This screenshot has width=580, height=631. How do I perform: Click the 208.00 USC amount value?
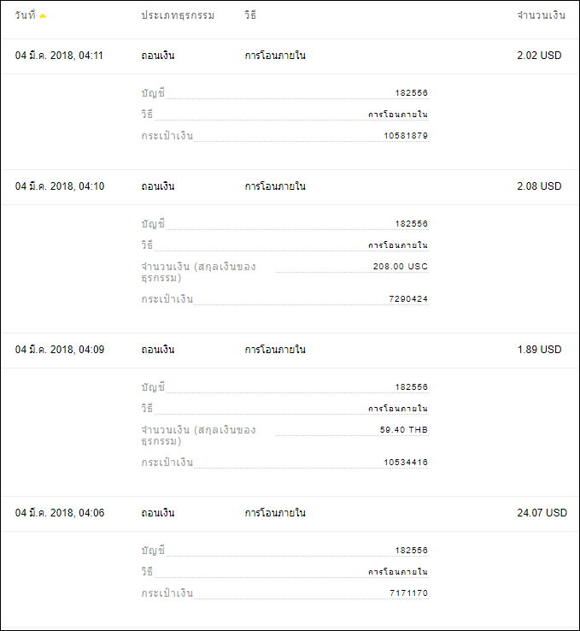pos(401,267)
